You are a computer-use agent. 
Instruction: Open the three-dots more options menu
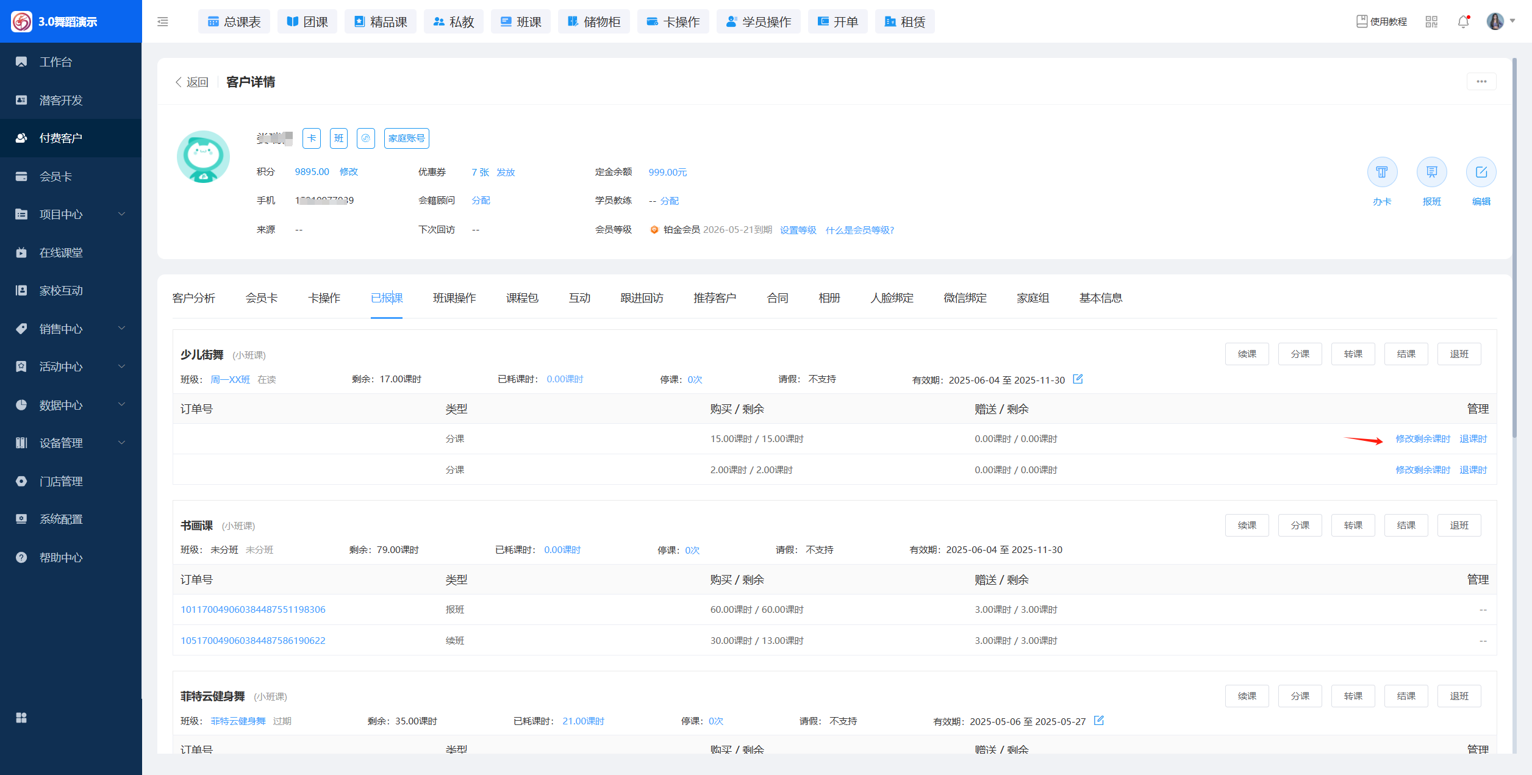tap(1481, 82)
